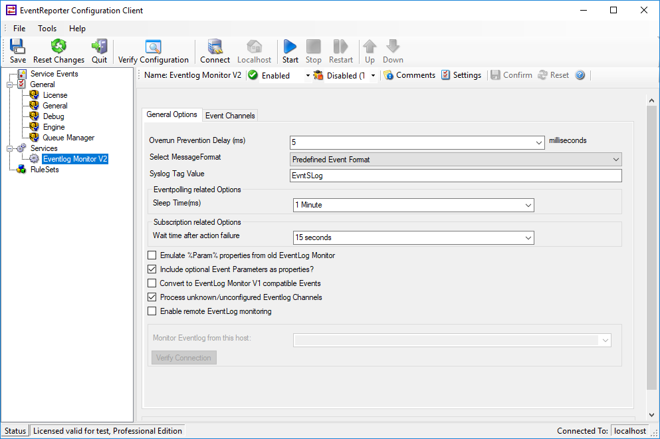Select Eventlog Monitor V2 service node
This screenshot has width=660, height=439.
click(x=75, y=159)
